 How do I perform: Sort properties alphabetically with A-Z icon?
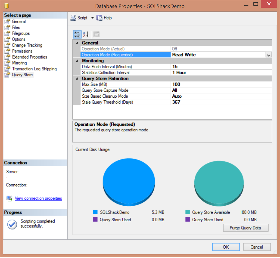pyautogui.click(x=86, y=34)
